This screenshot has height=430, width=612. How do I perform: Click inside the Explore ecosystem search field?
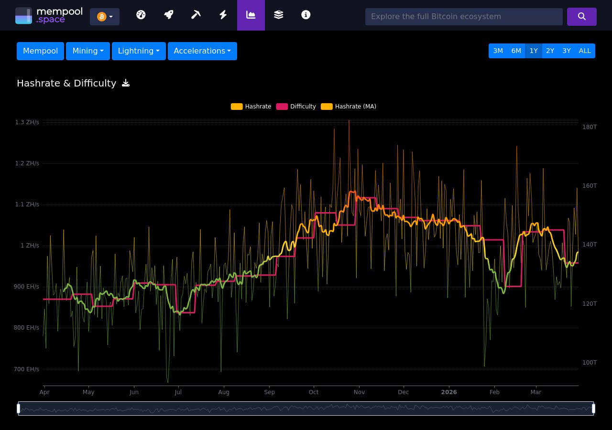click(x=464, y=17)
